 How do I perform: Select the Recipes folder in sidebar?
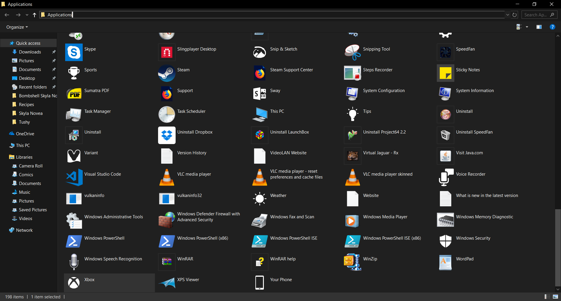coord(26,104)
